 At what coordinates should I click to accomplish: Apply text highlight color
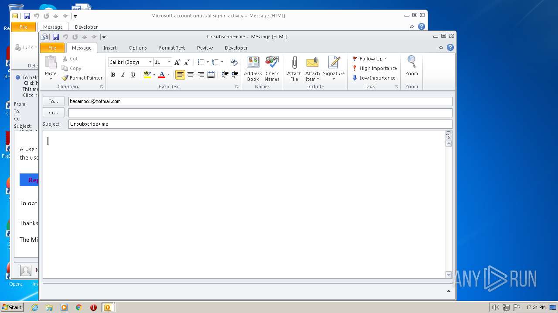[x=147, y=75]
